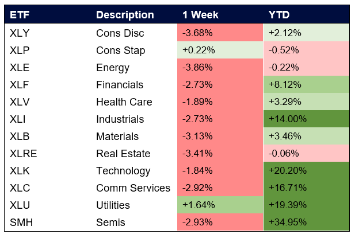Select the Cons Stap description cell
This screenshot has width=355, height=234.
click(x=121, y=50)
